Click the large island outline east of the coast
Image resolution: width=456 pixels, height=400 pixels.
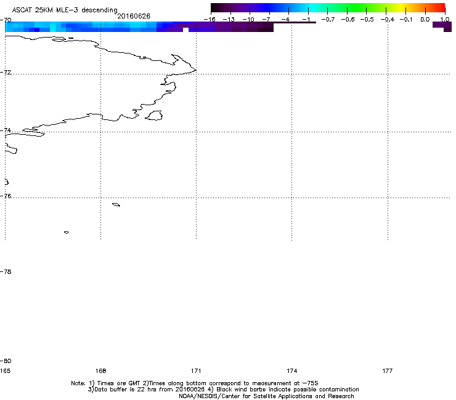[x=154, y=115]
